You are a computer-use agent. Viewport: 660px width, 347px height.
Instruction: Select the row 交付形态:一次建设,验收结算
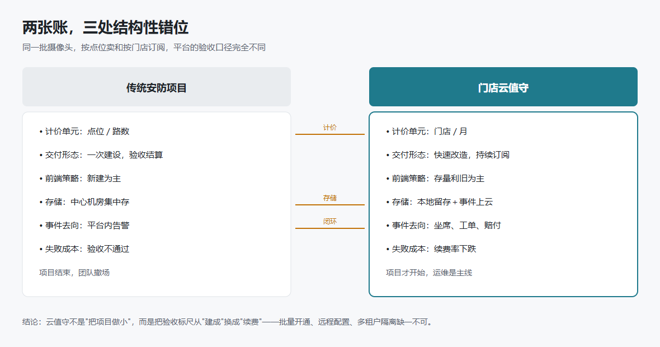point(101,155)
